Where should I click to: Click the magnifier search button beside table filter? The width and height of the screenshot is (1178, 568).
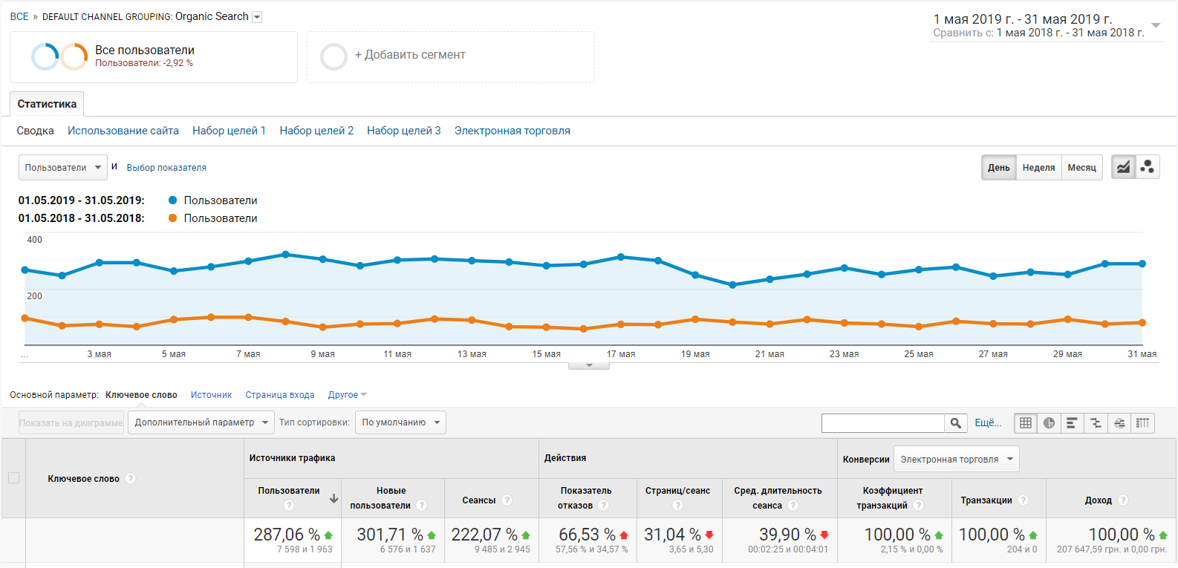(956, 423)
